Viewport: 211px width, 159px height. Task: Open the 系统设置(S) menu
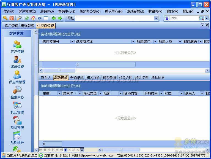135,12
